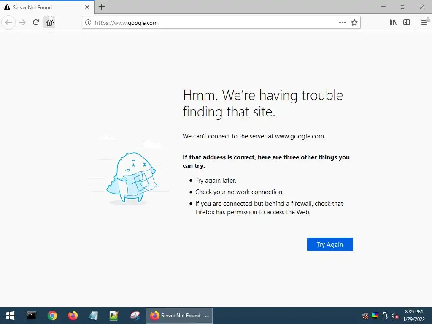The height and width of the screenshot is (324, 432).
Task: Open a new tab with plus button
Action: [x=102, y=7]
